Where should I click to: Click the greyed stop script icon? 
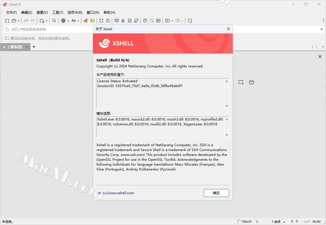[x=152, y=21]
